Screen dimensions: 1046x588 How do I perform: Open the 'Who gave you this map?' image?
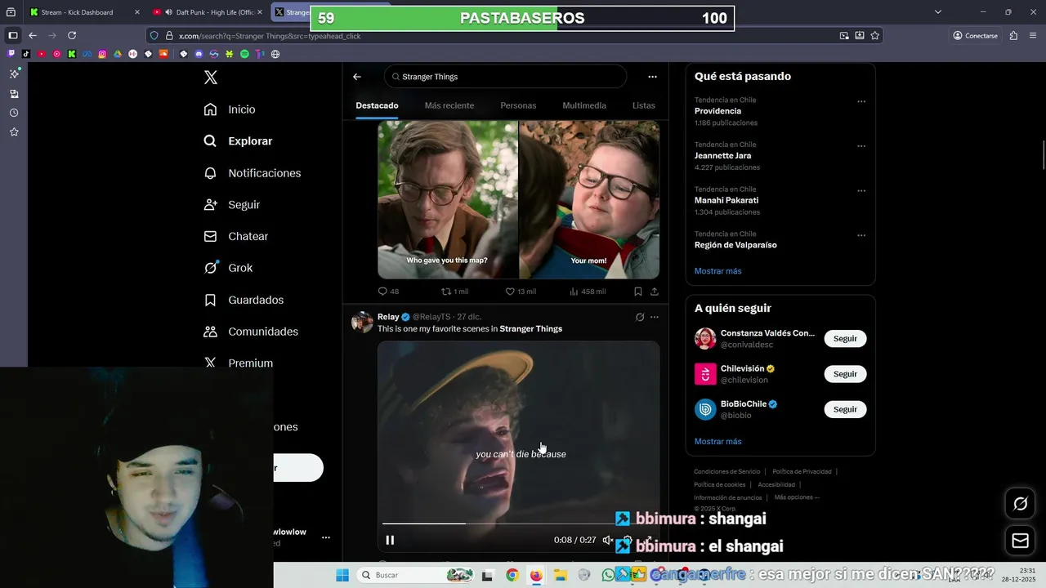tap(447, 199)
